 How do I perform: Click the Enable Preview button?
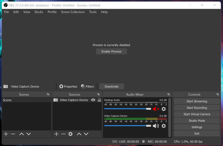click(x=111, y=52)
